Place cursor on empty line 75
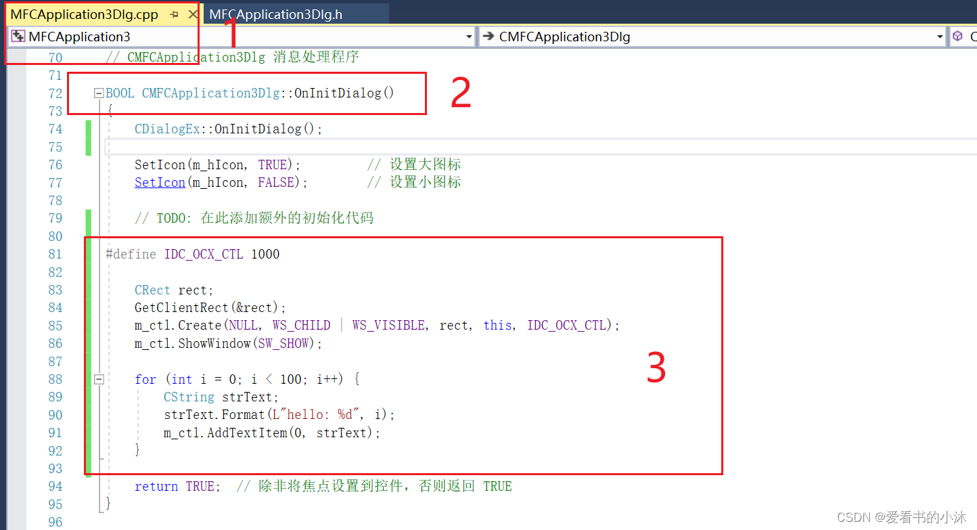Screen dimensions: 977x530 541,147
